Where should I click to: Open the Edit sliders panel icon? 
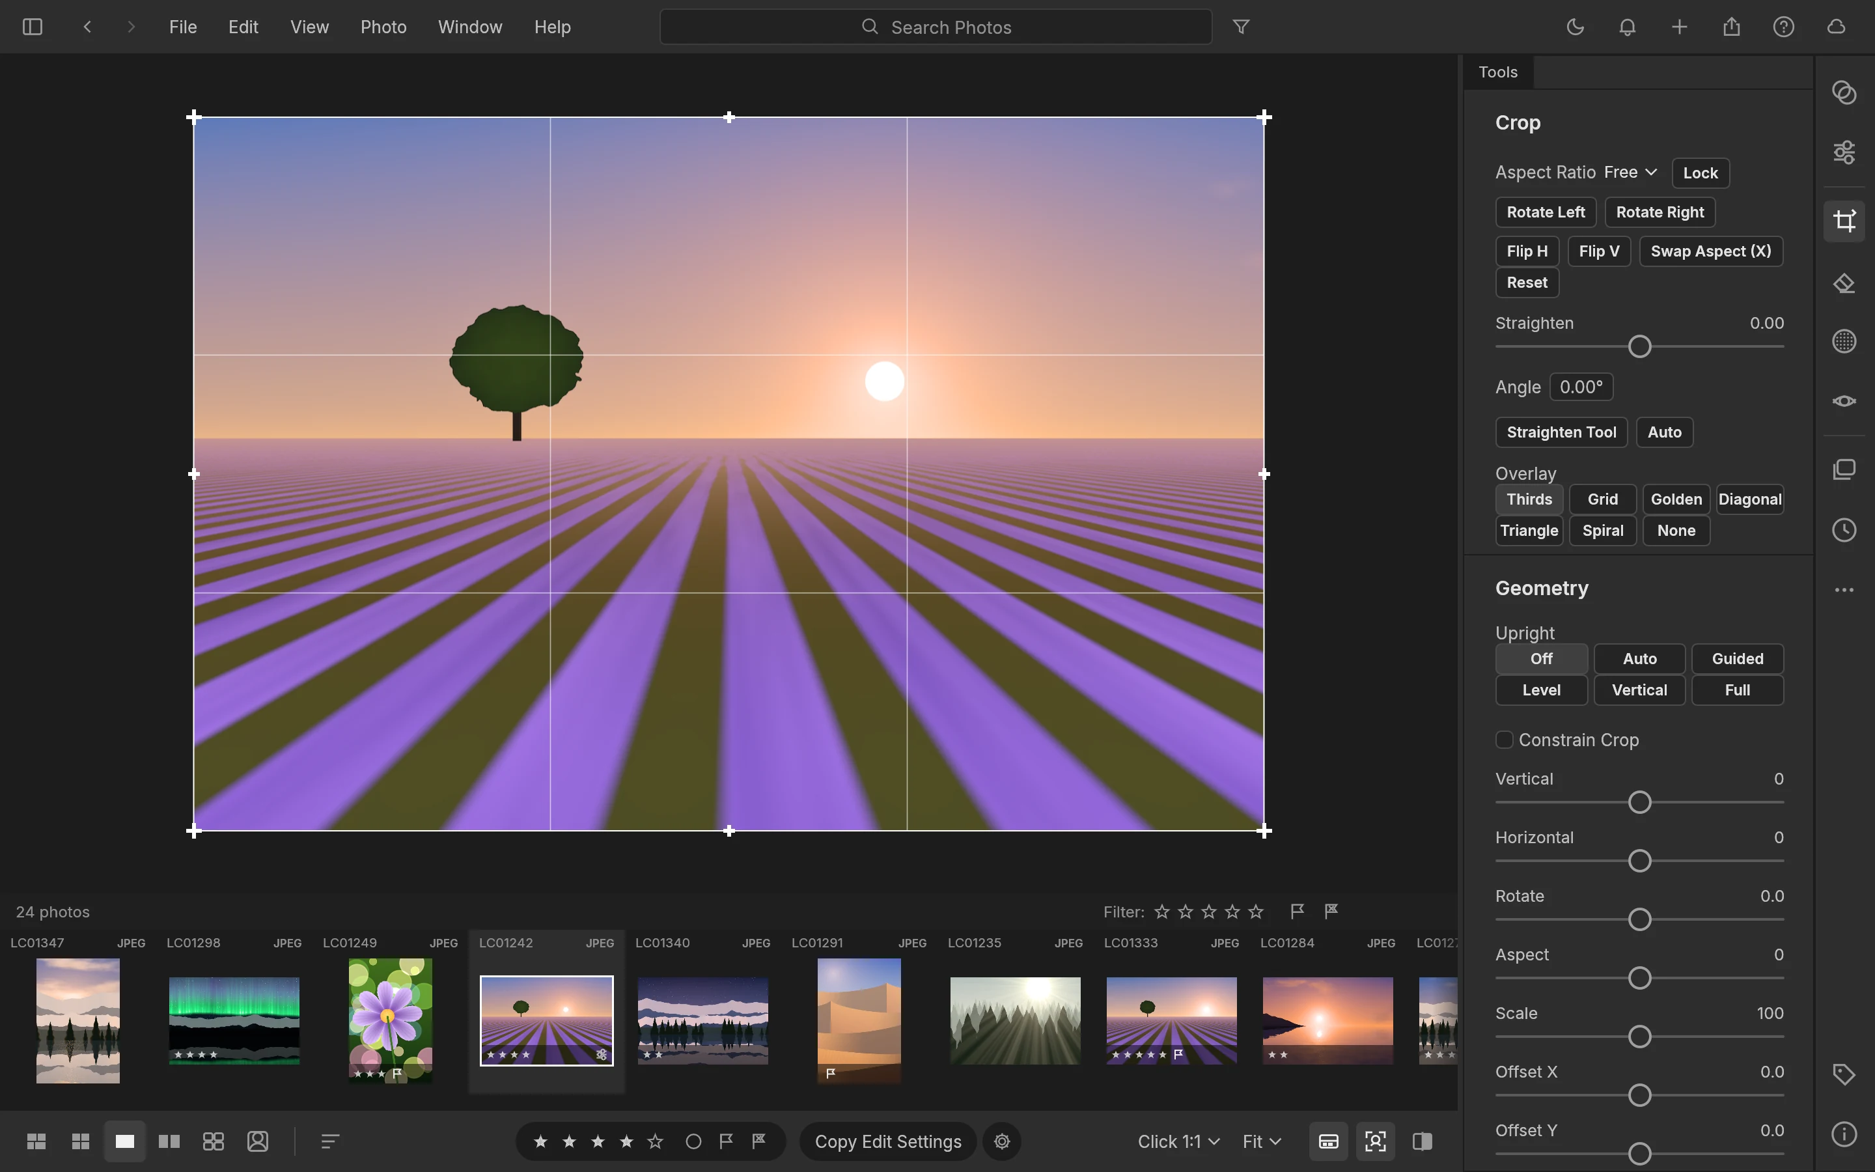pyautogui.click(x=1844, y=152)
